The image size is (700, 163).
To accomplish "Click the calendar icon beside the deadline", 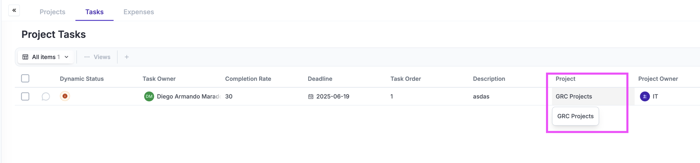I will [x=311, y=96].
